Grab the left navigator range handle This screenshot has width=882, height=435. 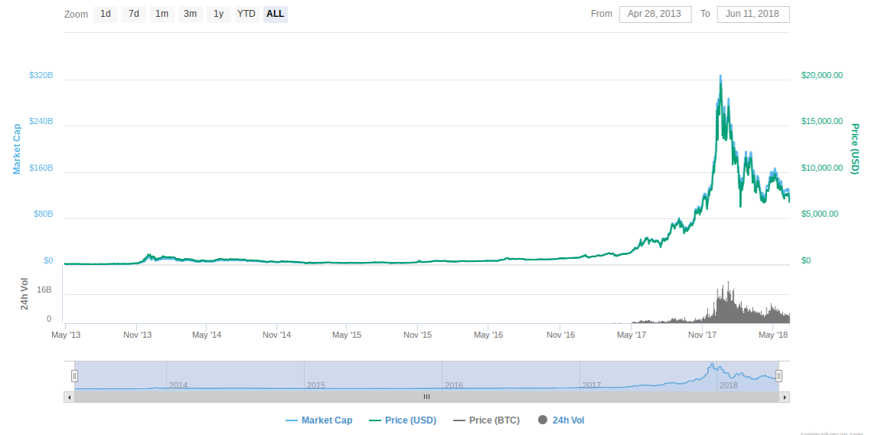tap(74, 376)
